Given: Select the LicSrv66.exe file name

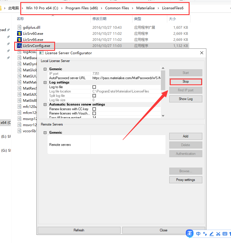Looking at the screenshot, I should click(33, 39).
